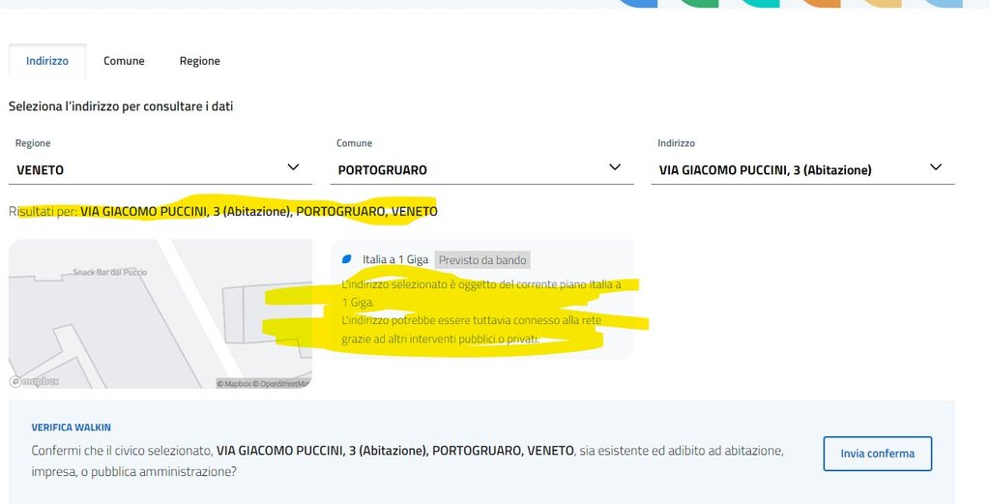This screenshot has height=504, width=990.
Task: Expand the Indirizzo dropdown chevron
Action: [936, 167]
